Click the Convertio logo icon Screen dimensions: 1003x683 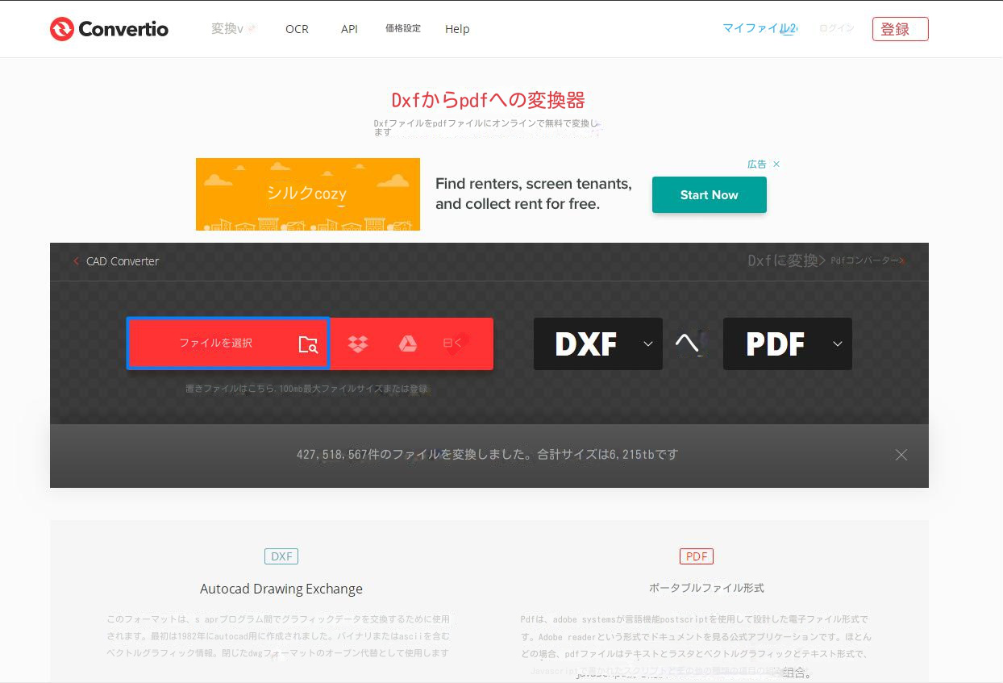pyautogui.click(x=61, y=29)
